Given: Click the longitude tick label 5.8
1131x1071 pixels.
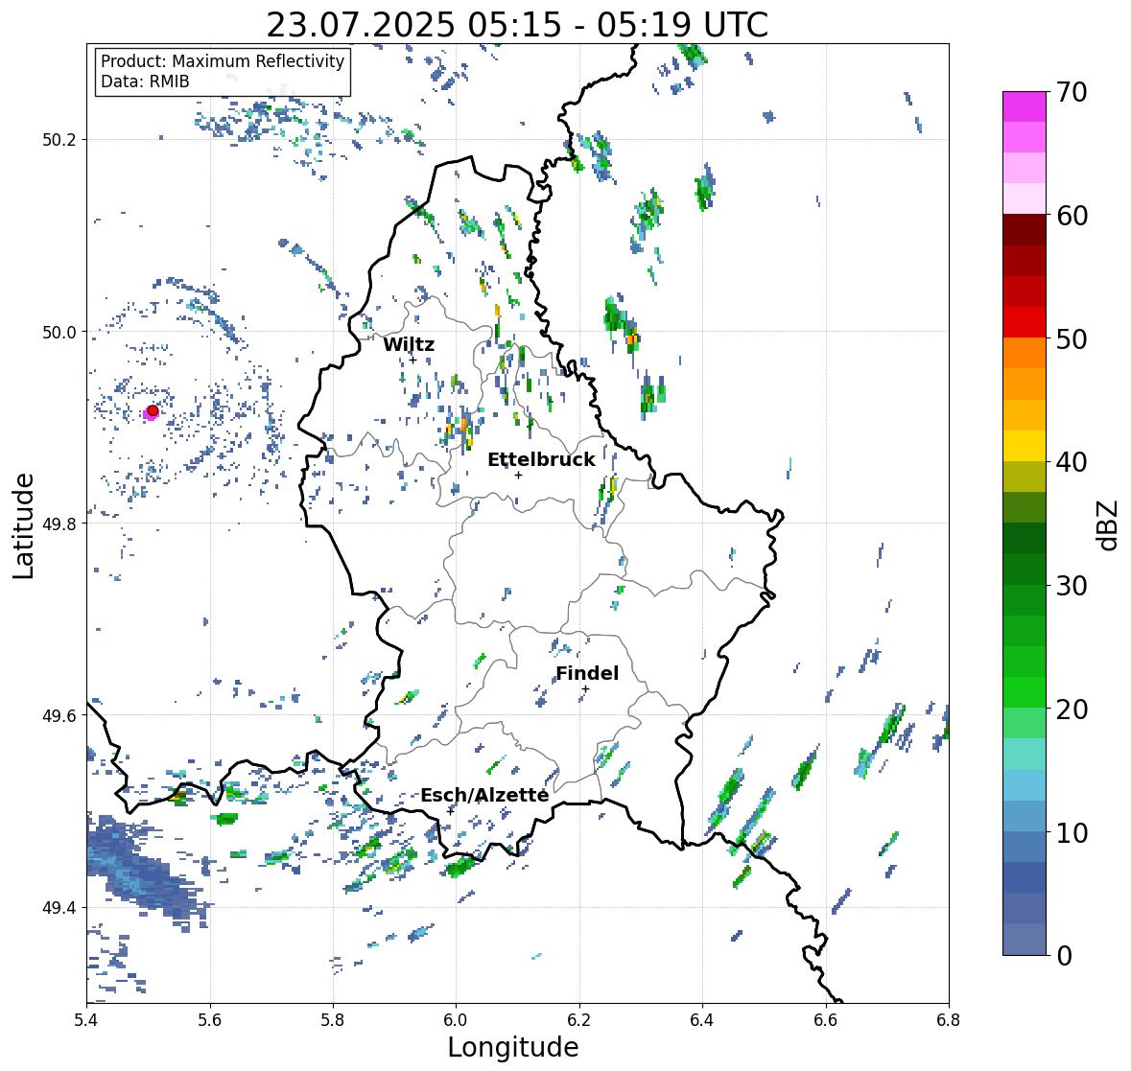Looking at the screenshot, I should coord(333,1019).
